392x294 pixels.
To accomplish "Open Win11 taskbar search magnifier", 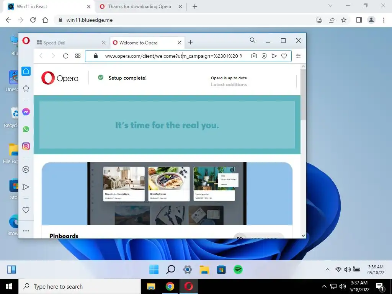I will (171, 269).
